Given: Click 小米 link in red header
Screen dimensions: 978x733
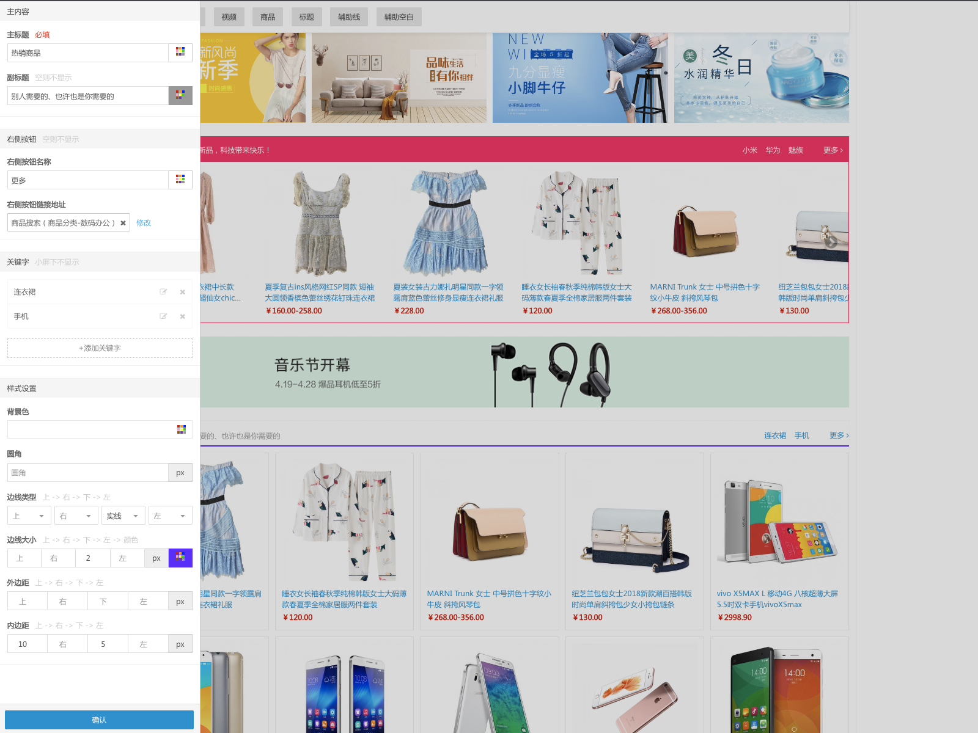Looking at the screenshot, I should click(750, 150).
